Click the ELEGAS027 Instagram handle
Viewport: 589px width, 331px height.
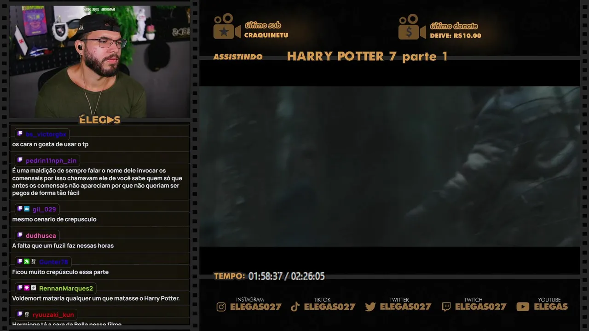[255, 307]
